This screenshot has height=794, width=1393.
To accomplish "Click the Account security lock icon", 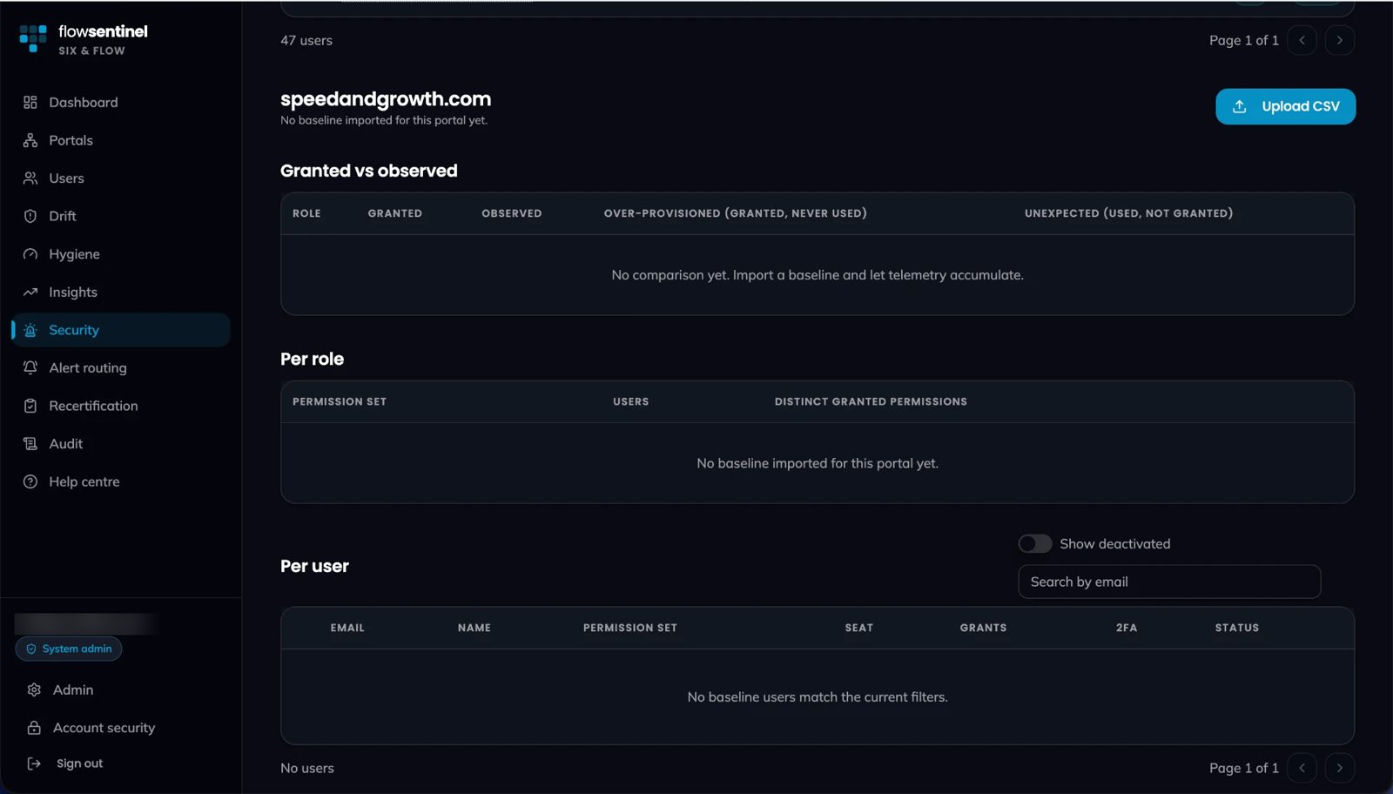I will [34, 728].
